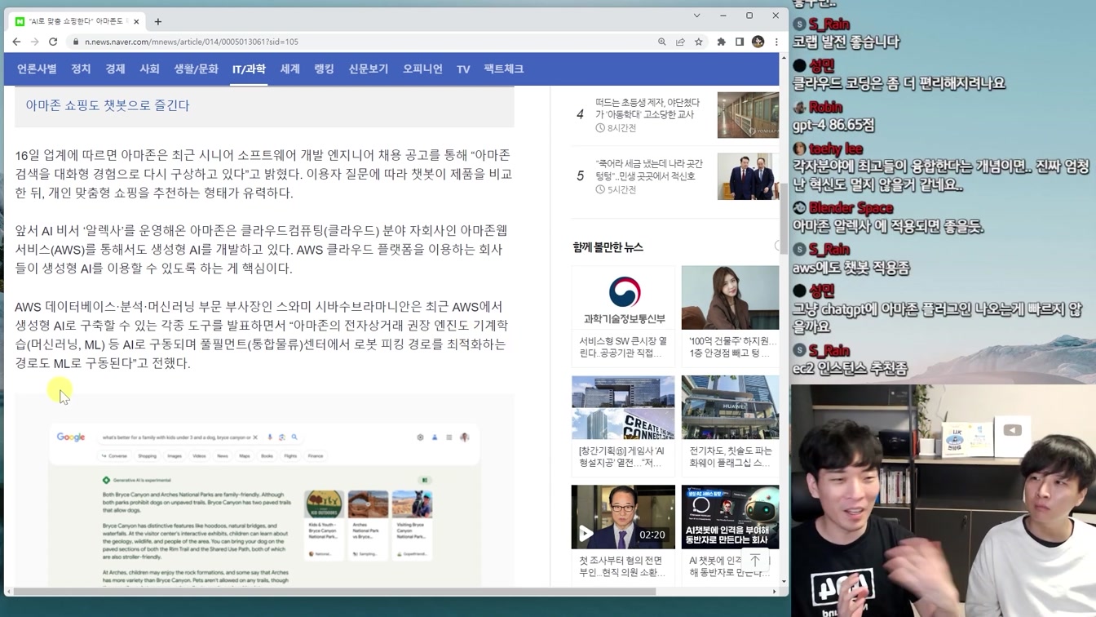Open the 전기차도 칫솔도 파는 화웨이 article

pyautogui.click(x=730, y=456)
